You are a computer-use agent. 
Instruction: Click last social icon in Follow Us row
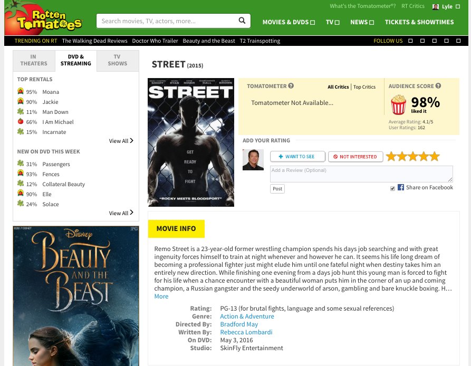pos(458,41)
